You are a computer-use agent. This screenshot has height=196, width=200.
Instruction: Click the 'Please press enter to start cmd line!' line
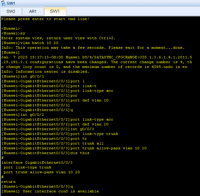(45, 19)
